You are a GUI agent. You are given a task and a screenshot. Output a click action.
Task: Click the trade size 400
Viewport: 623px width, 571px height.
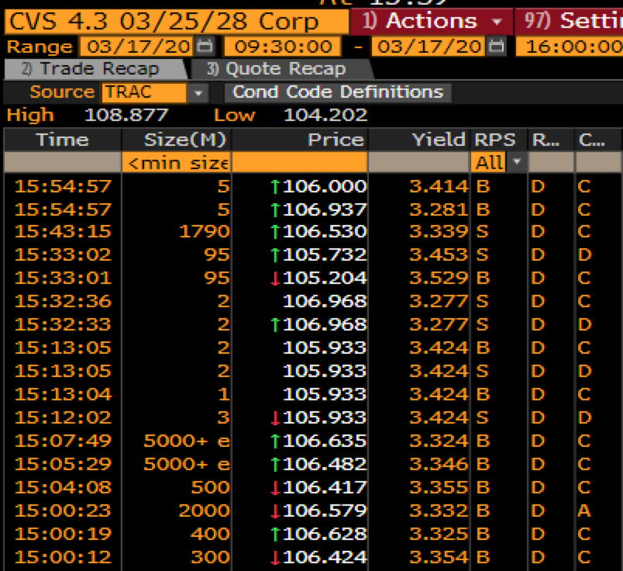click(211, 534)
